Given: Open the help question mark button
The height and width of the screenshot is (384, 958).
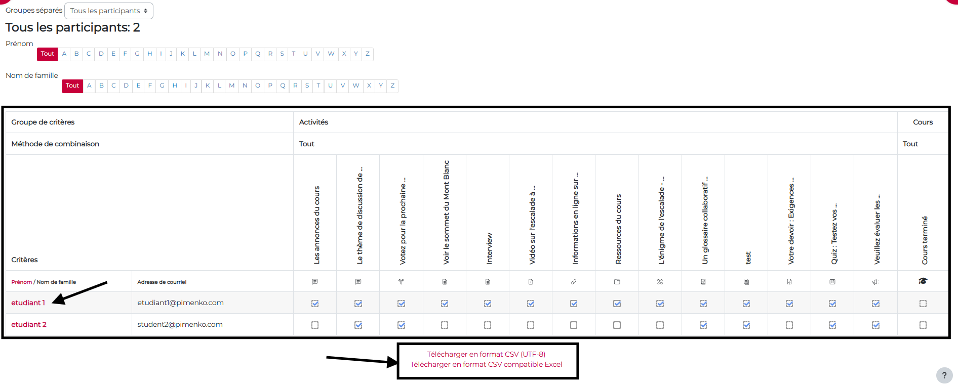Looking at the screenshot, I should coord(944,375).
